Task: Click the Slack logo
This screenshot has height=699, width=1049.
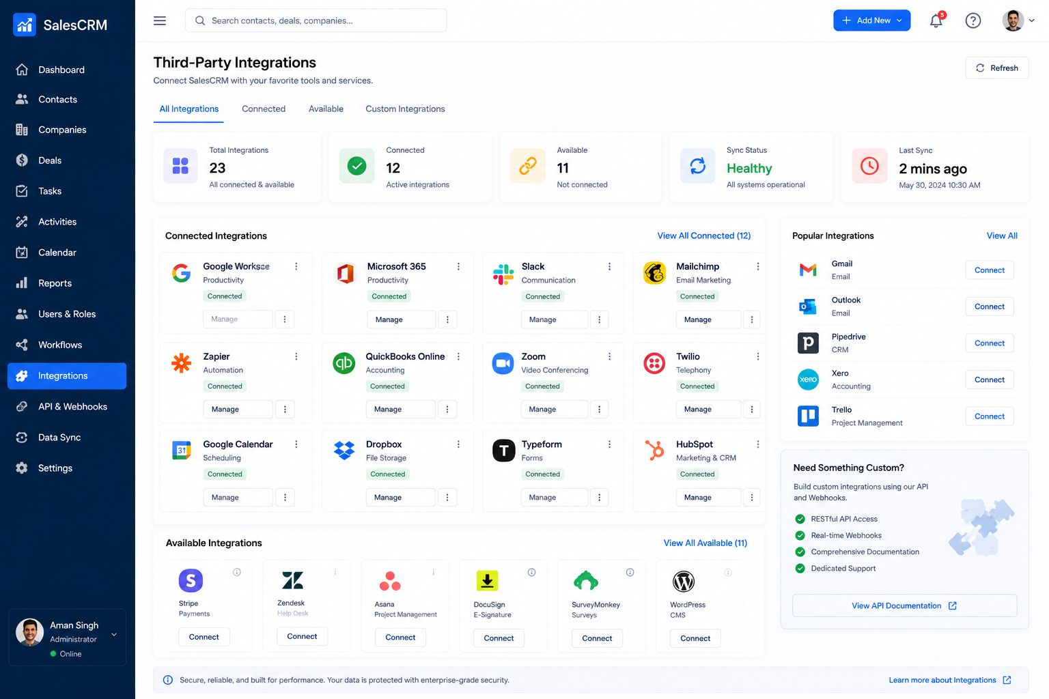Action: click(503, 274)
